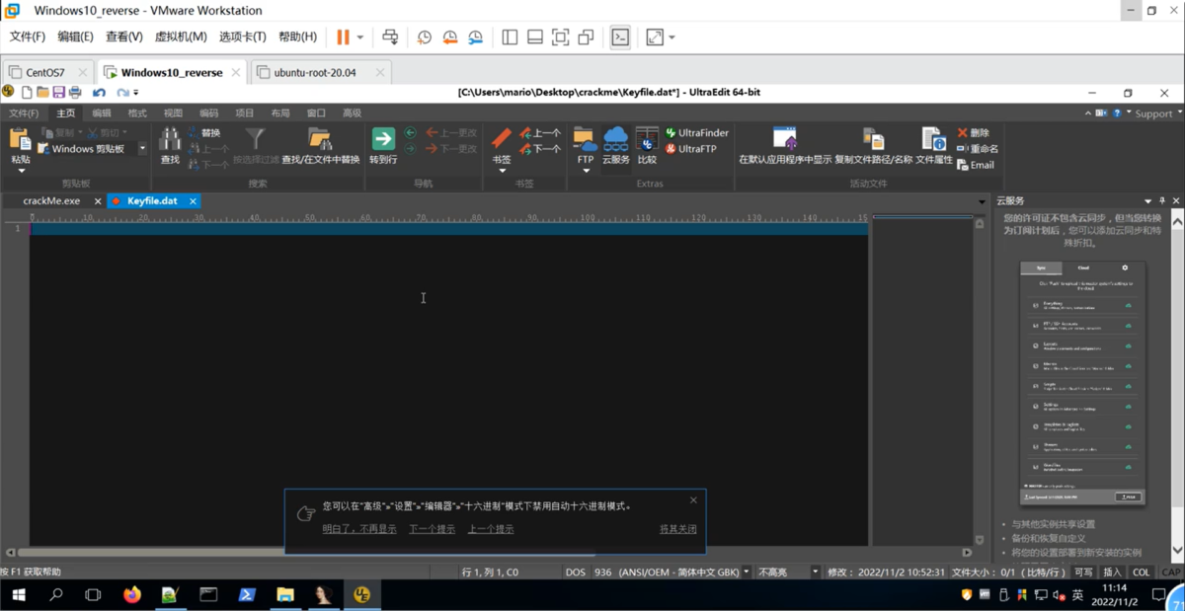
Task: Pin the 云服务 panel
Action: [1162, 201]
